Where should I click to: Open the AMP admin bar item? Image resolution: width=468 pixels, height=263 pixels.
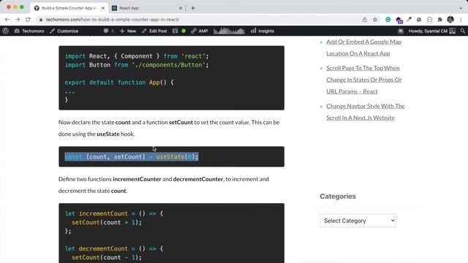point(200,31)
